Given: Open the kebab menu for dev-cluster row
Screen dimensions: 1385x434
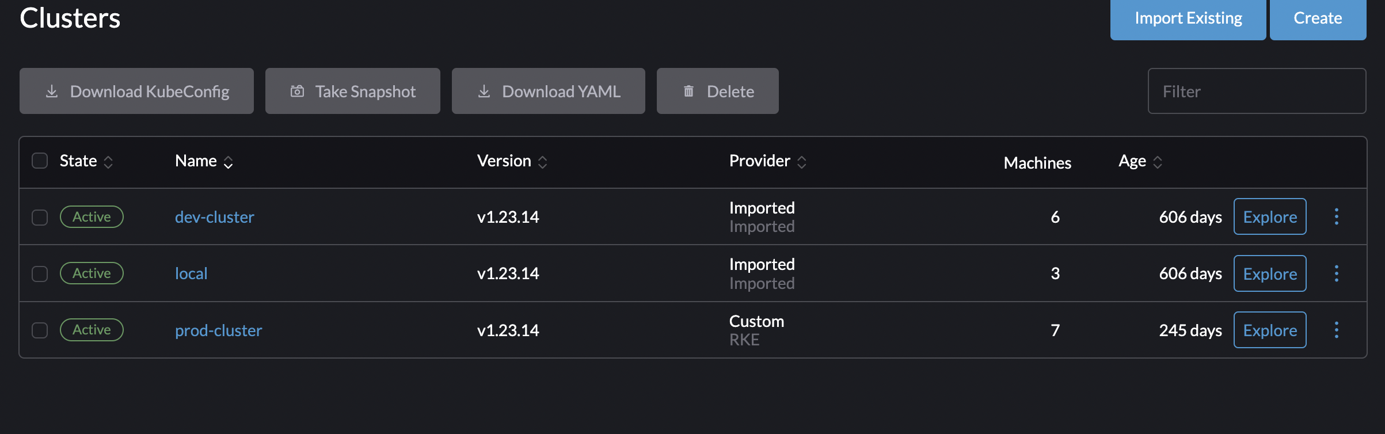Looking at the screenshot, I should 1337,216.
